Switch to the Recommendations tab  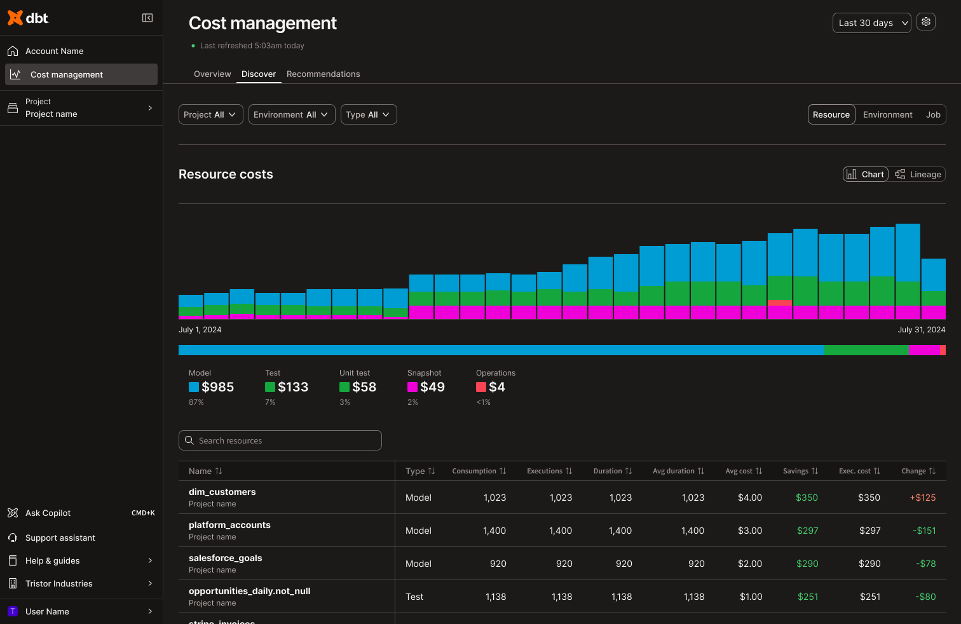click(x=323, y=74)
